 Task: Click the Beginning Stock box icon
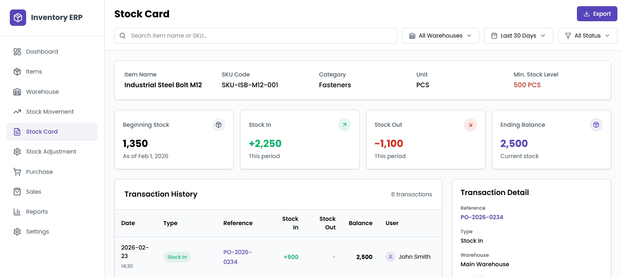tap(219, 125)
